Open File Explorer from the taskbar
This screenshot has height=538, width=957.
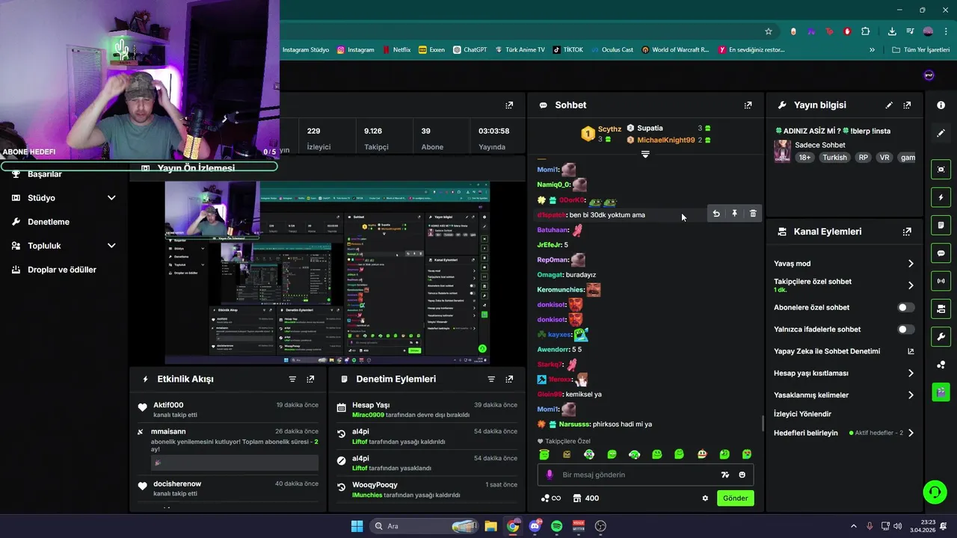[490, 526]
